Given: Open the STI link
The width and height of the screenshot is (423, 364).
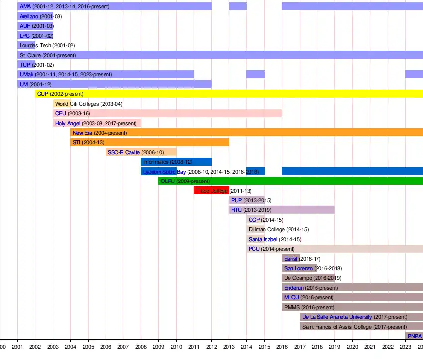Looking at the screenshot, I should coord(76,142).
